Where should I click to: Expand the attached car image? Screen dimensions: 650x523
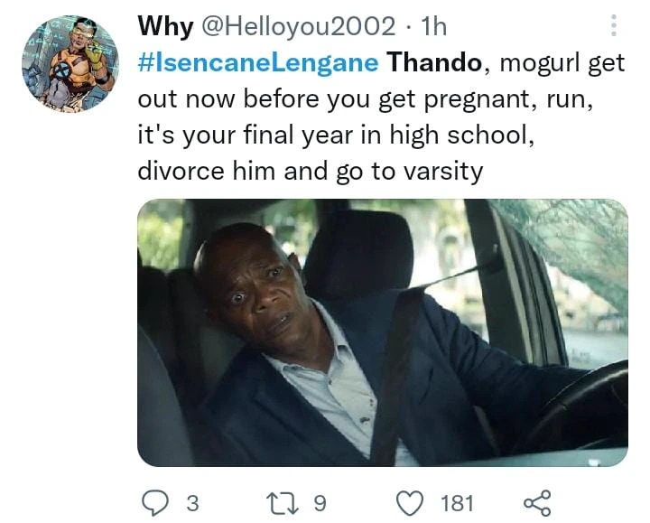pyautogui.click(x=383, y=332)
